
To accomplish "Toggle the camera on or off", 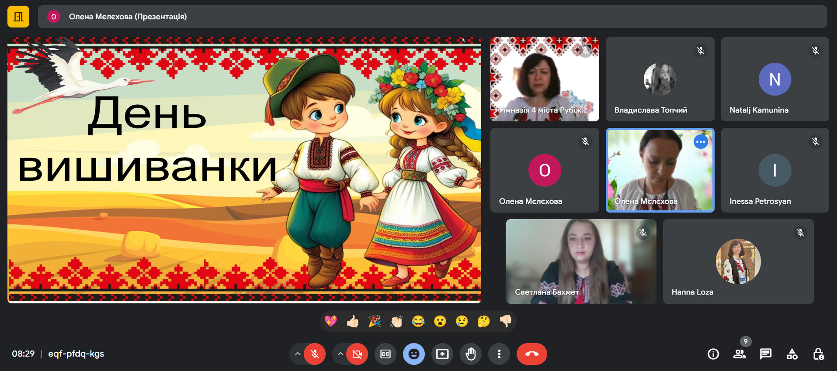I will pyautogui.click(x=357, y=354).
